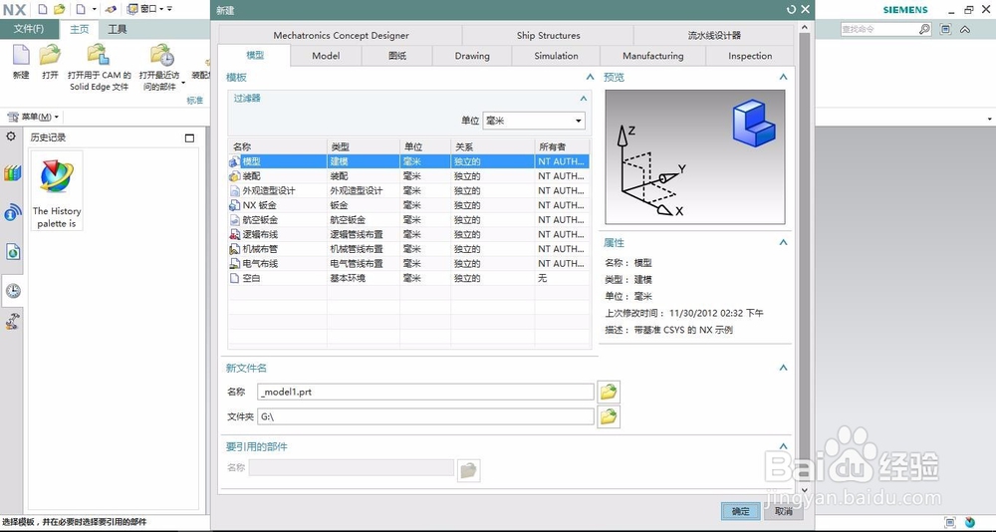Sort templates by 名称 column header
Image resolution: width=996 pixels, height=532 pixels.
(278, 146)
